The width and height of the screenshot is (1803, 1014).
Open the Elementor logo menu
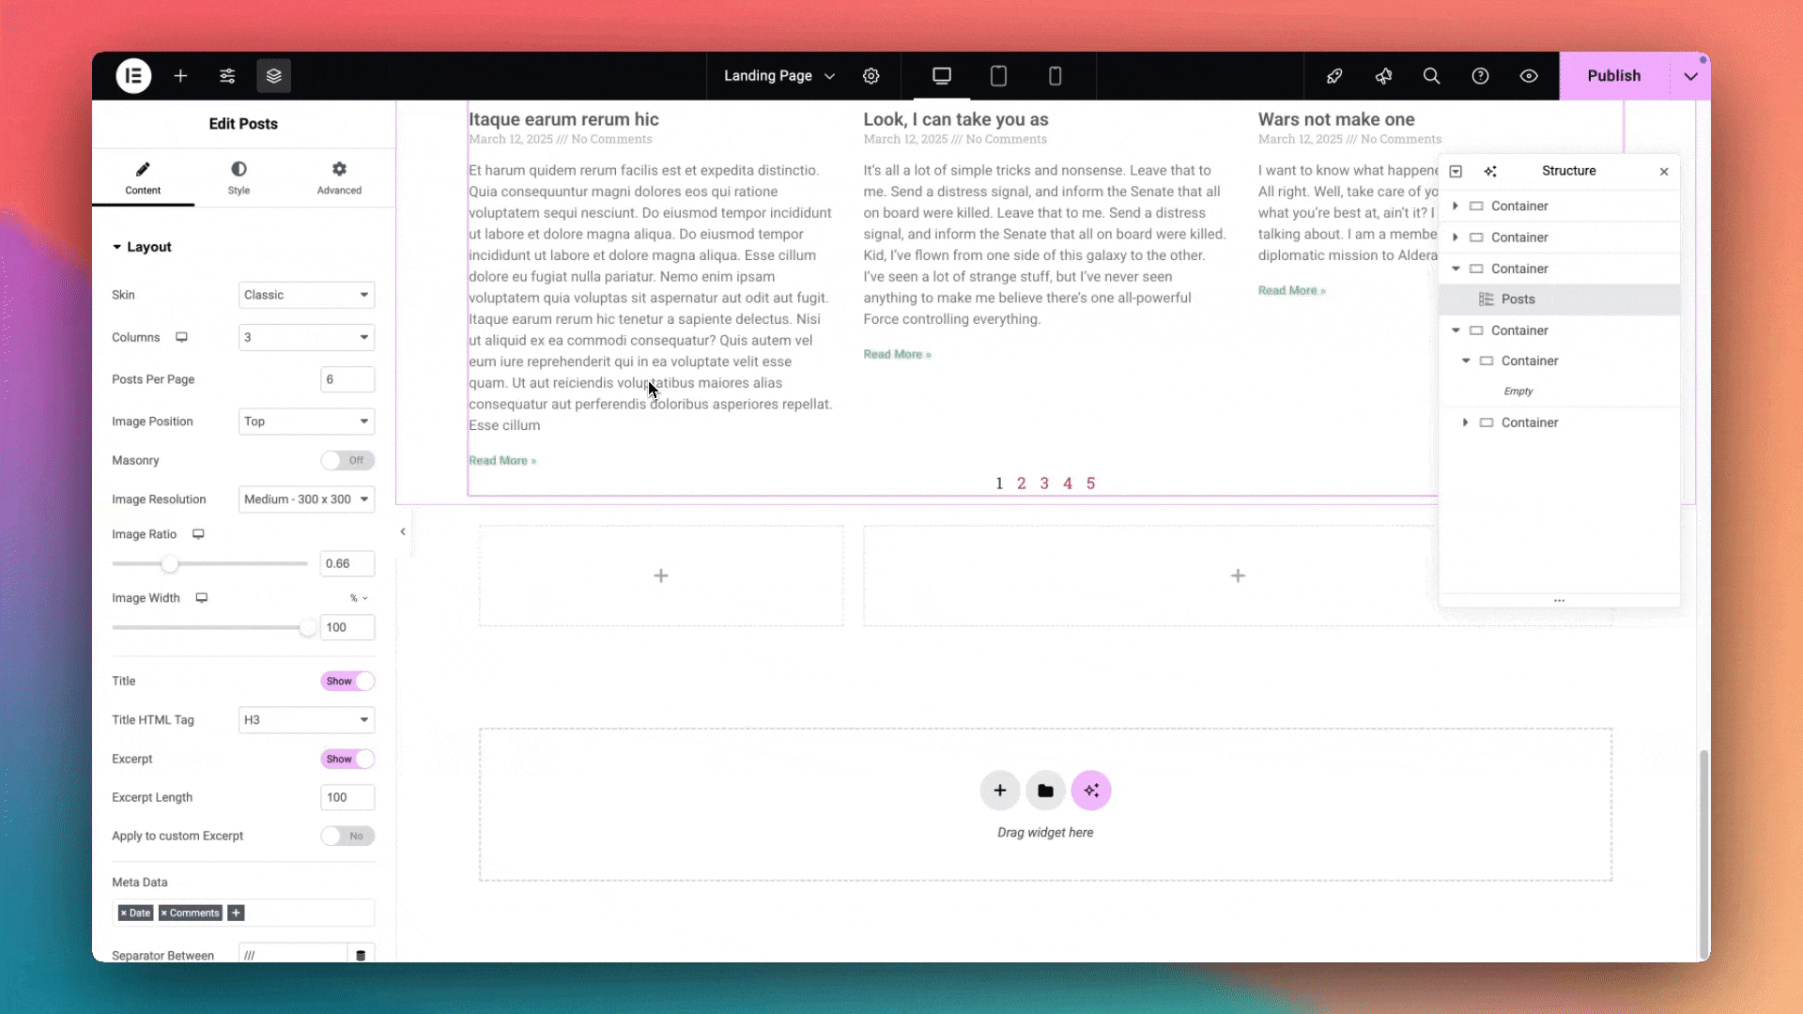(133, 76)
